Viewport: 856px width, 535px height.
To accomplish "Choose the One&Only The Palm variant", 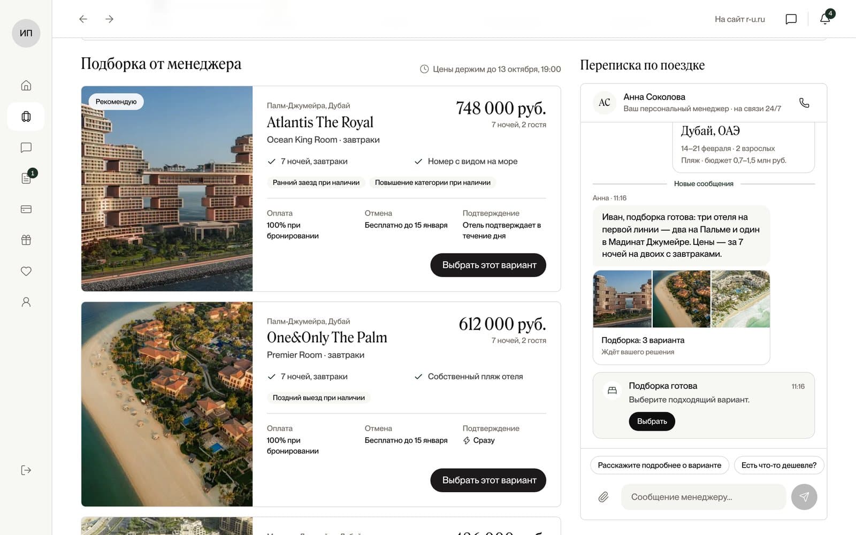I will (488, 480).
